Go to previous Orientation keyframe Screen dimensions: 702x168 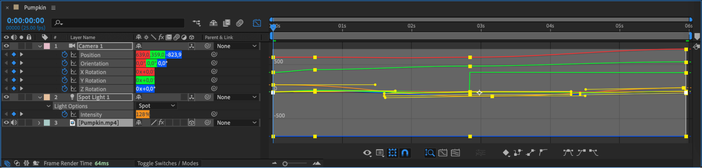6,63
